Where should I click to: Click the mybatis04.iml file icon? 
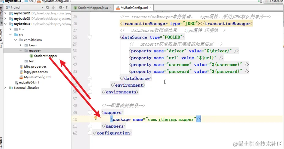click(16, 83)
